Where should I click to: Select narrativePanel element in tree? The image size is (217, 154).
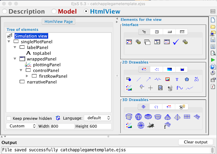42,82
